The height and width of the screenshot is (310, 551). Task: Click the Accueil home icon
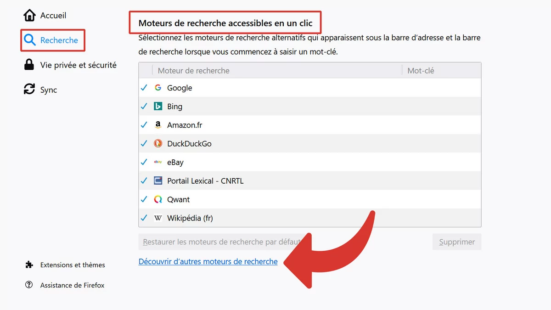coord(29,15)
